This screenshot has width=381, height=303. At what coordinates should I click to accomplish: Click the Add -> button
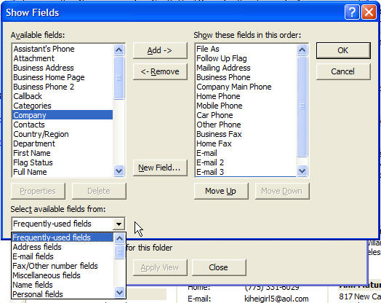tap(160, 51)
